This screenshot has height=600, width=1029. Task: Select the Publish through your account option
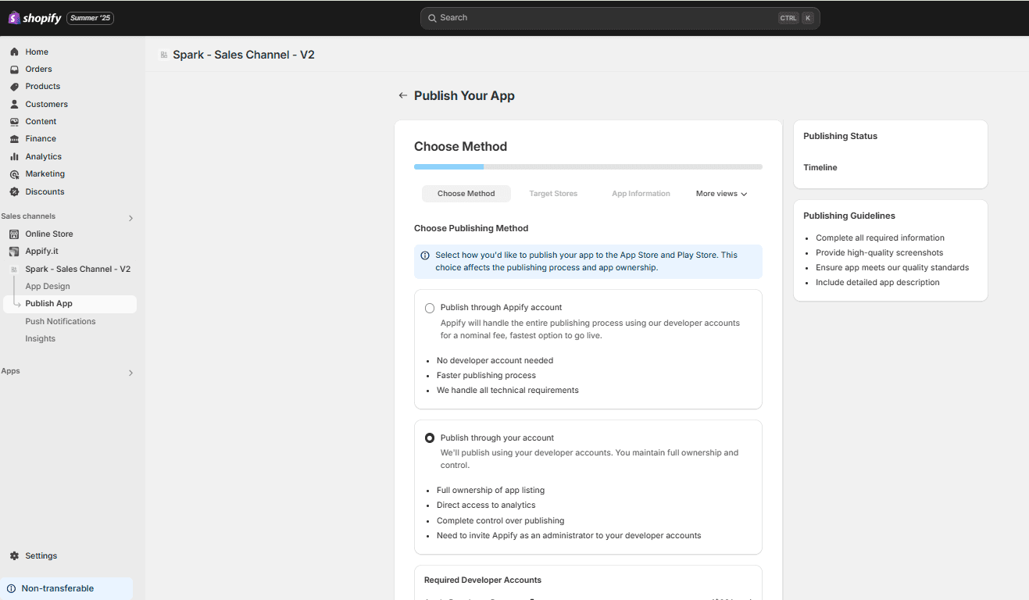click(430, 437)
